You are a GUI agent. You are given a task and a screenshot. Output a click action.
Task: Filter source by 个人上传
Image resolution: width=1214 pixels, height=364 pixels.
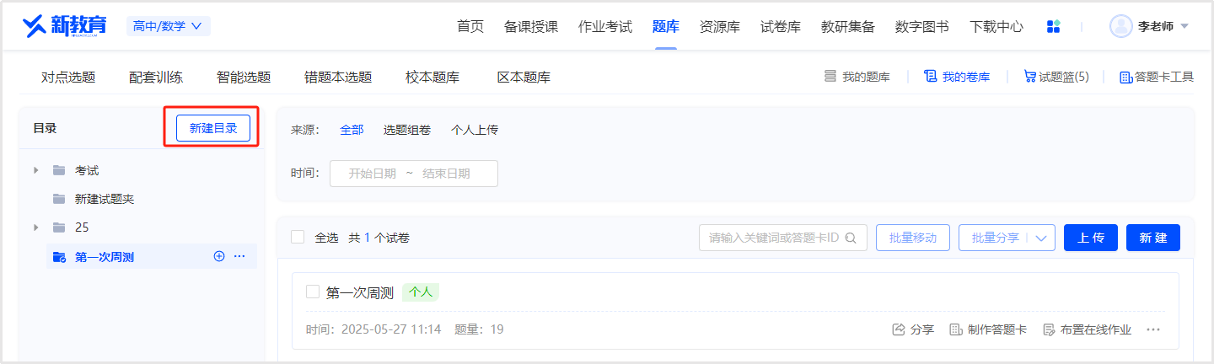(x=475, y=130)
